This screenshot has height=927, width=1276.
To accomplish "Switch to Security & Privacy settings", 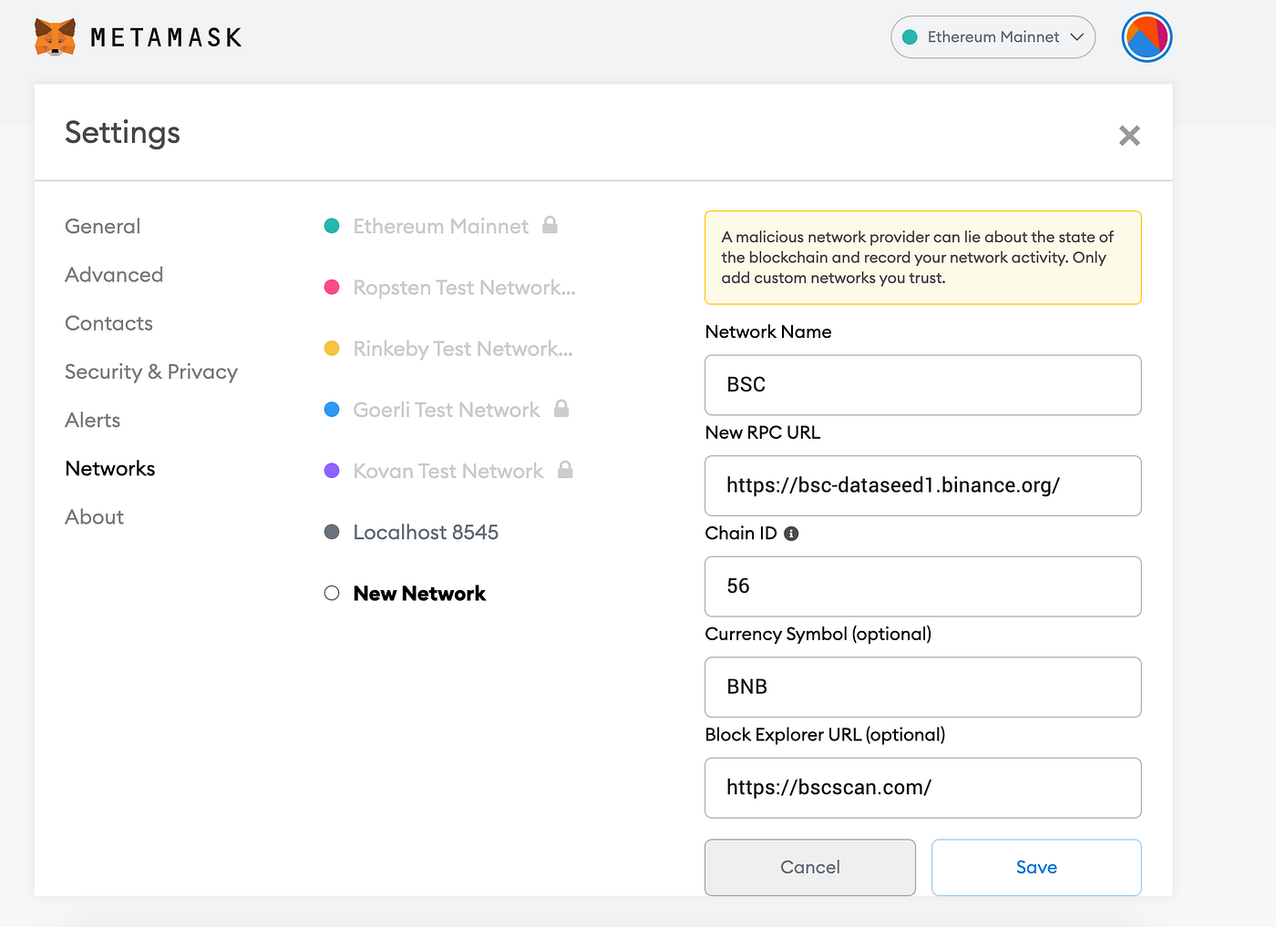I will tap(151, 372).
